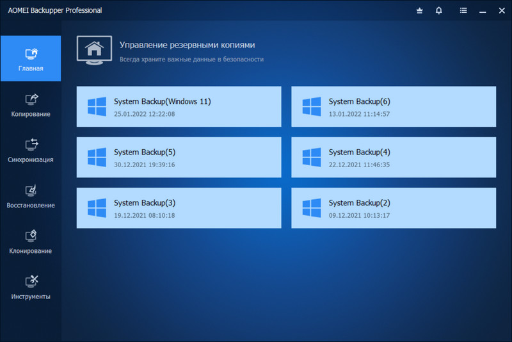Open the Восстановление restore section
Image resolution: width=512 pixels, height=342 pixels.
[31, 196]
